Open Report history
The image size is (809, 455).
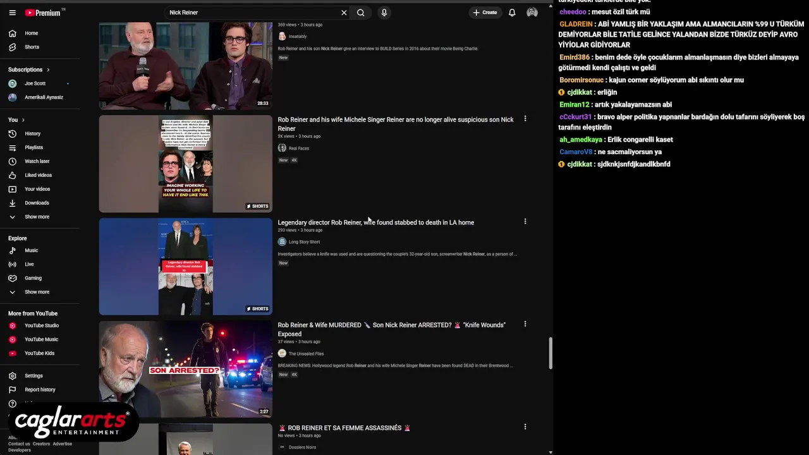[x=40, y=389]
